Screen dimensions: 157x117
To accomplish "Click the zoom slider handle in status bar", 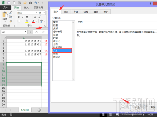I will [x=133, y=115].
